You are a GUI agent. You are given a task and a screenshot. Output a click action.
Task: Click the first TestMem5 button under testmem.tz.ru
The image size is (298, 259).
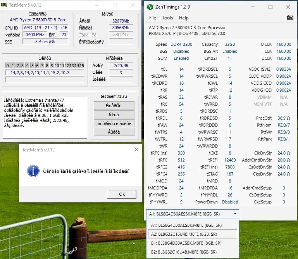coord(114,106)
